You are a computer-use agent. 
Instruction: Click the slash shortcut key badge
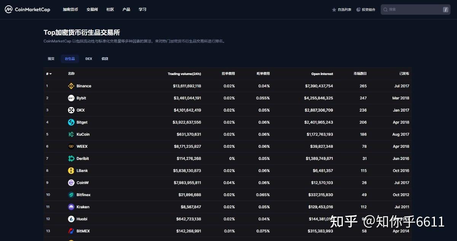tap(446, 10)
